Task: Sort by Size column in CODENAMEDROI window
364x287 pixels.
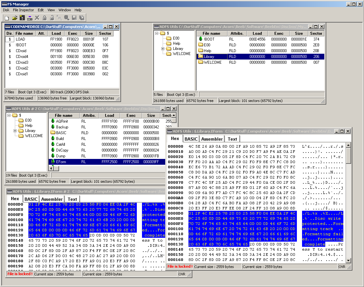Action: [89, 33]
